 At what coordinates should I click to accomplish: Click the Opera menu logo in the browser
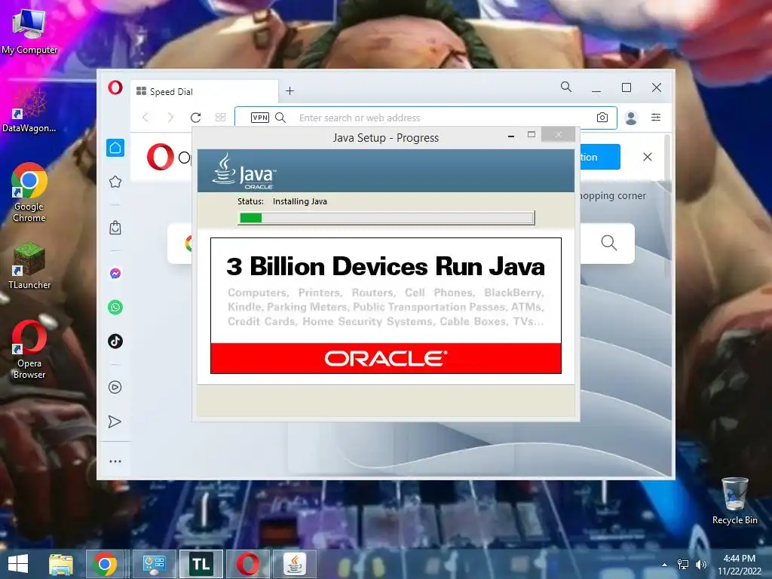click(x=115, y=87)
